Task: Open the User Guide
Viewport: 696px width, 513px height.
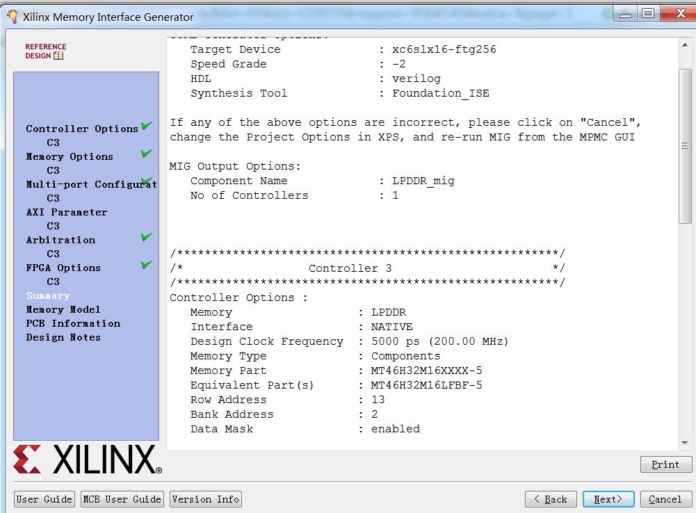Action: coord(44,499)
